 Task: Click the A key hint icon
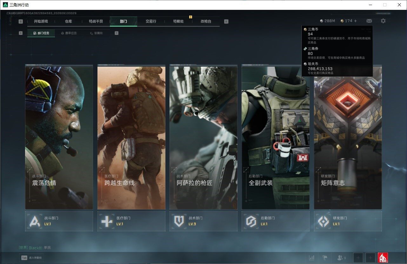pyautogui.click(x=21, y=33)
